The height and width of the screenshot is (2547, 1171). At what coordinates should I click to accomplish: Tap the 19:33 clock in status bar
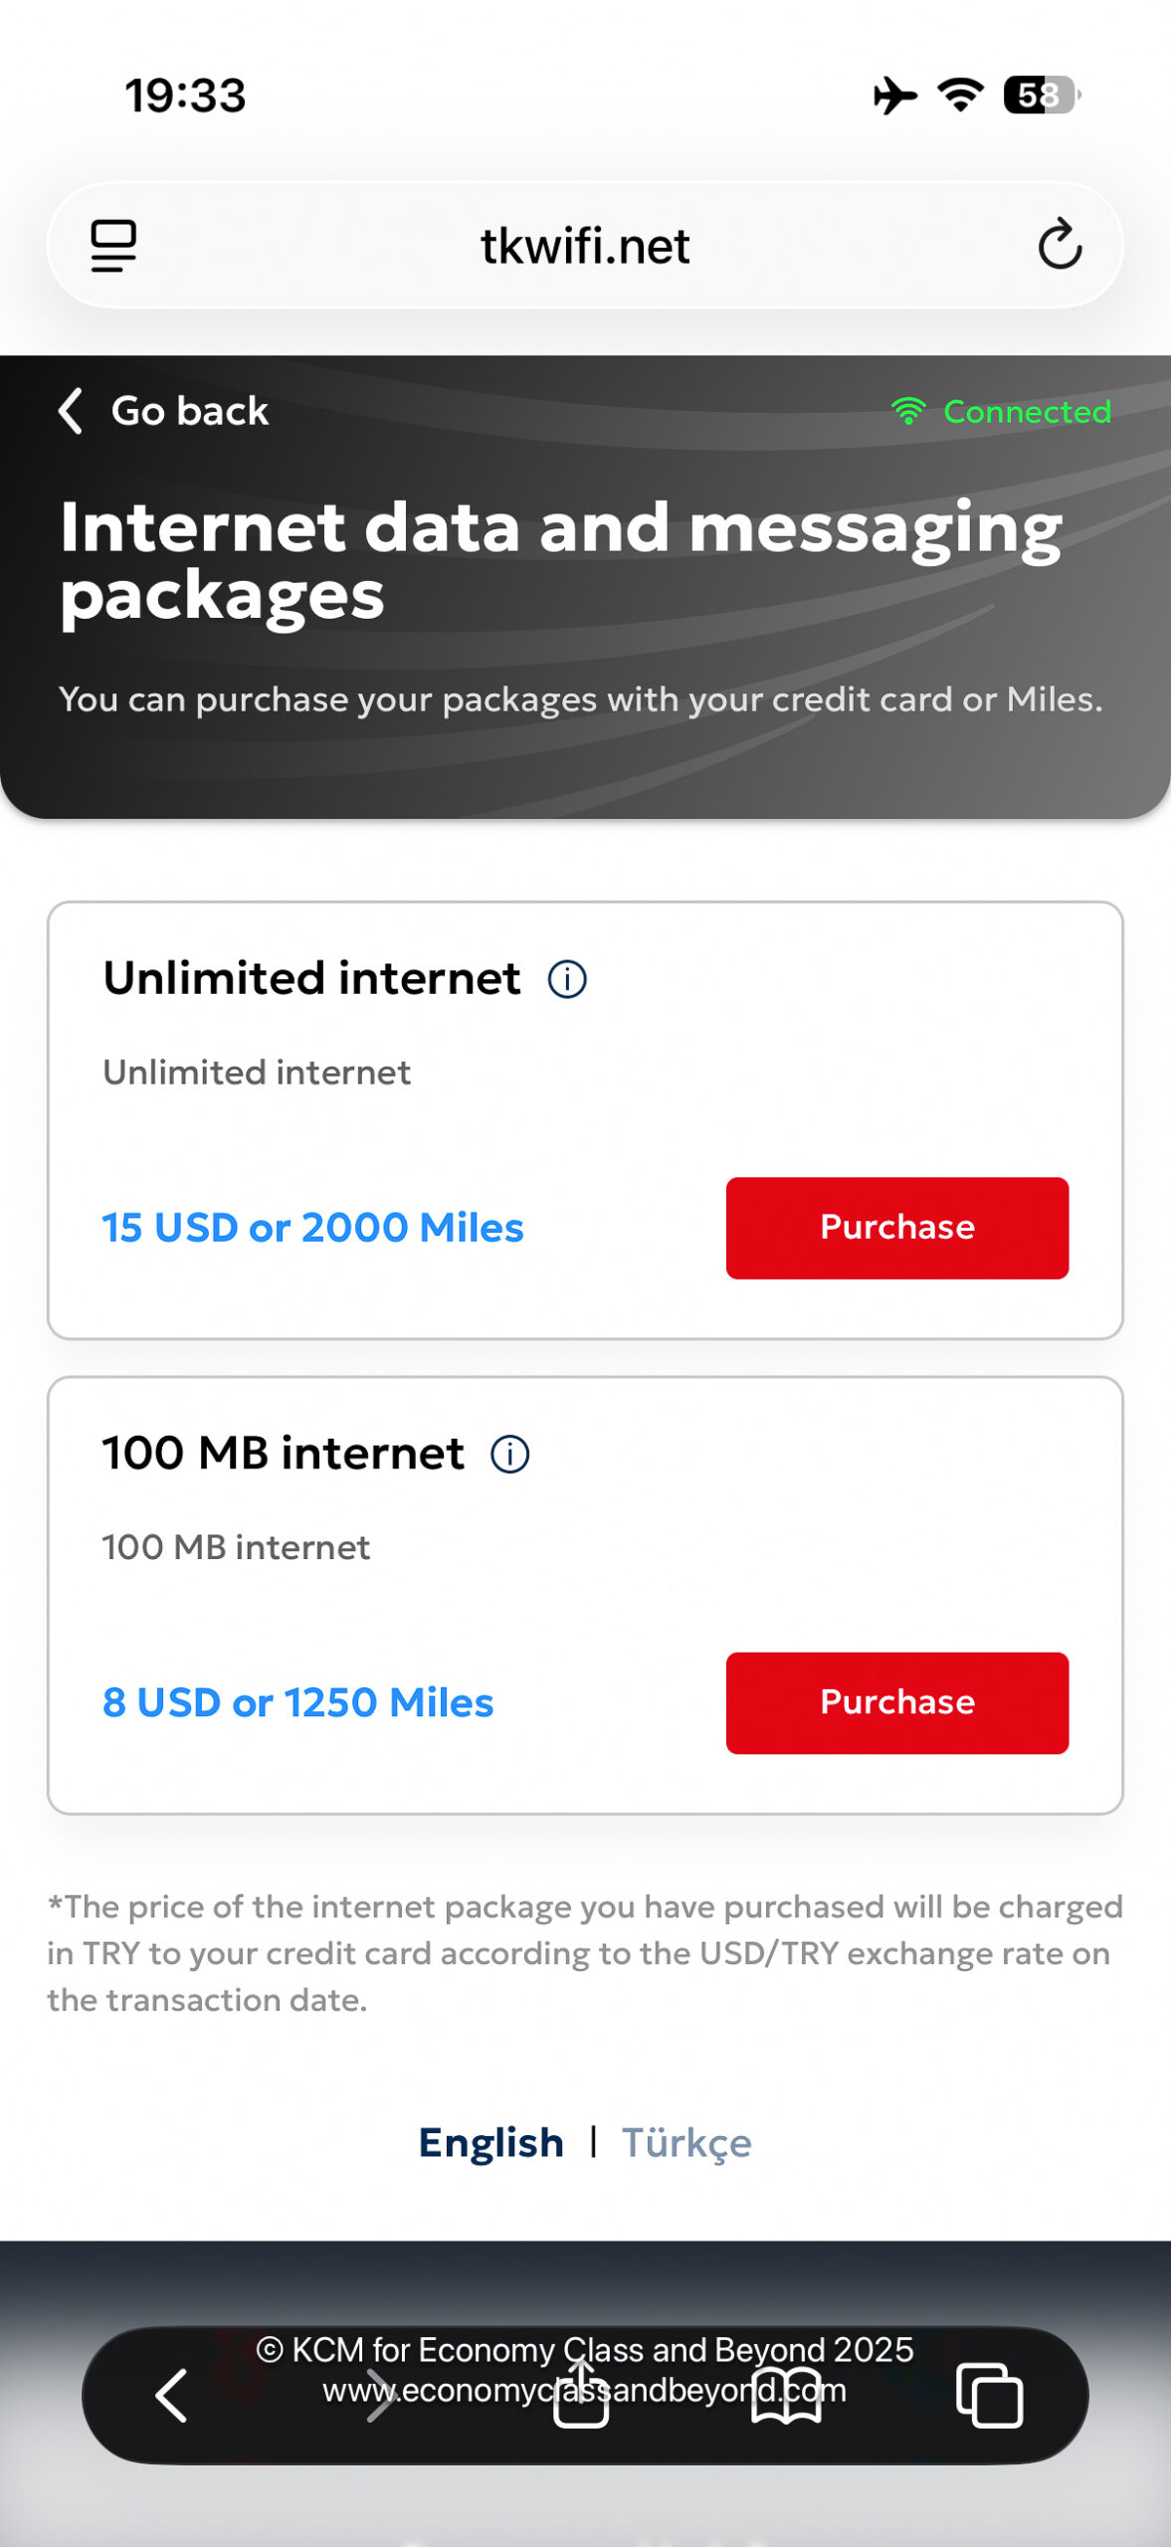tap(185, 96)
